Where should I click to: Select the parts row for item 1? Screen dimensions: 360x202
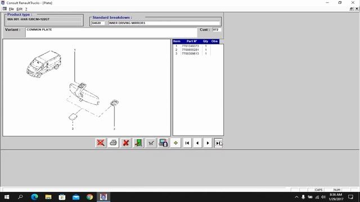point(192,46)
